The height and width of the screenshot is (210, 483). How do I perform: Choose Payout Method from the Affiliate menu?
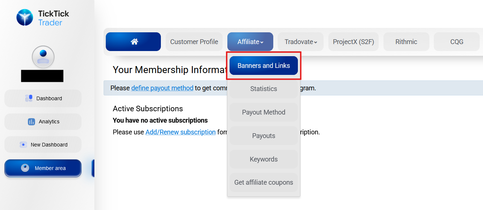[264, 112]
